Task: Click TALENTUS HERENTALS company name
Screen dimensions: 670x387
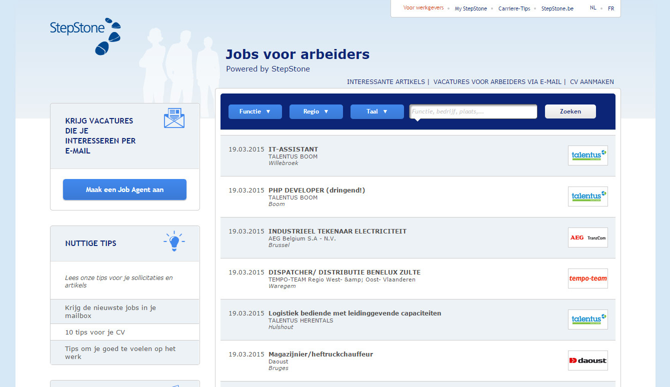Action: pos(300,320)
